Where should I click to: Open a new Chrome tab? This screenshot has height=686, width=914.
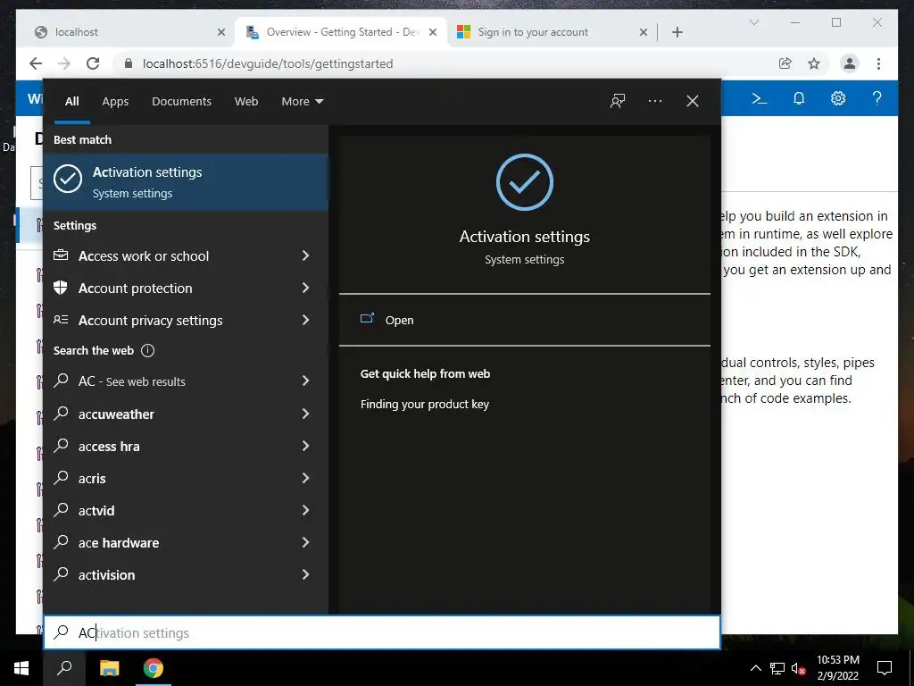pyautogui.click(x=677, y=32)
